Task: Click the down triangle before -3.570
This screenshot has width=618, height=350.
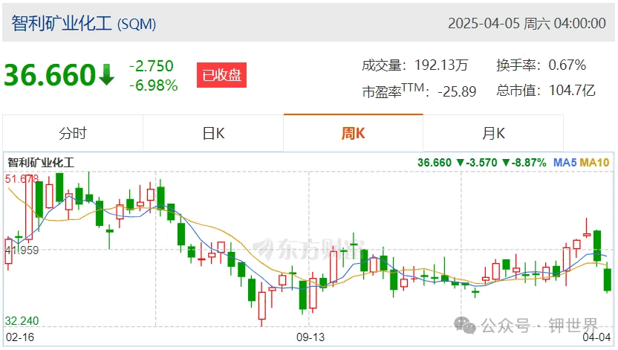Action: [x=460, y=163]
